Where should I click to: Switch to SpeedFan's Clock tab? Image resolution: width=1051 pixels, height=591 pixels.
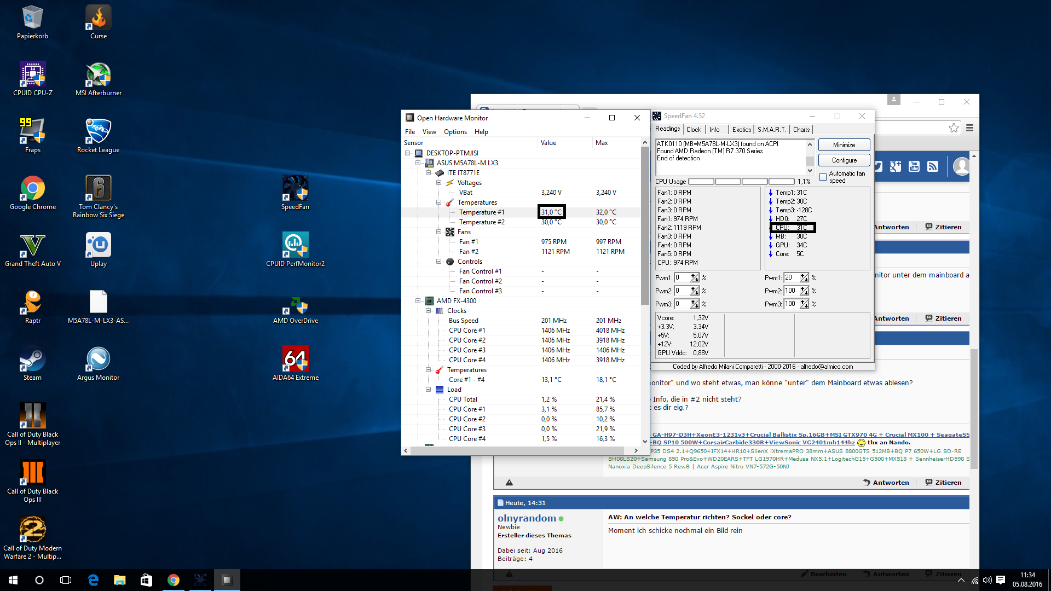coord(694,130)
